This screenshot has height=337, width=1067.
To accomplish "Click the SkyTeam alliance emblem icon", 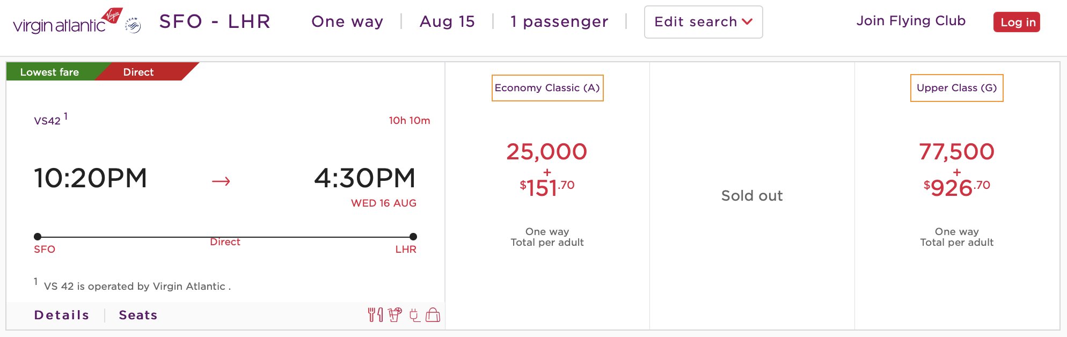I will click(133, 25).
